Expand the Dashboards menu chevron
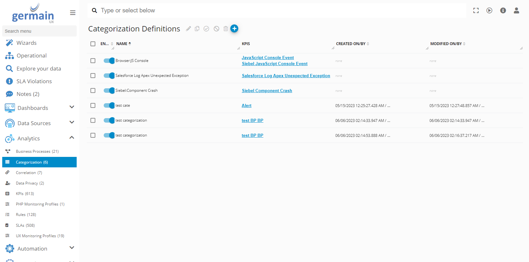Image resolution: width=529 pixels, height=262 pixels. (x=72, y=107)
